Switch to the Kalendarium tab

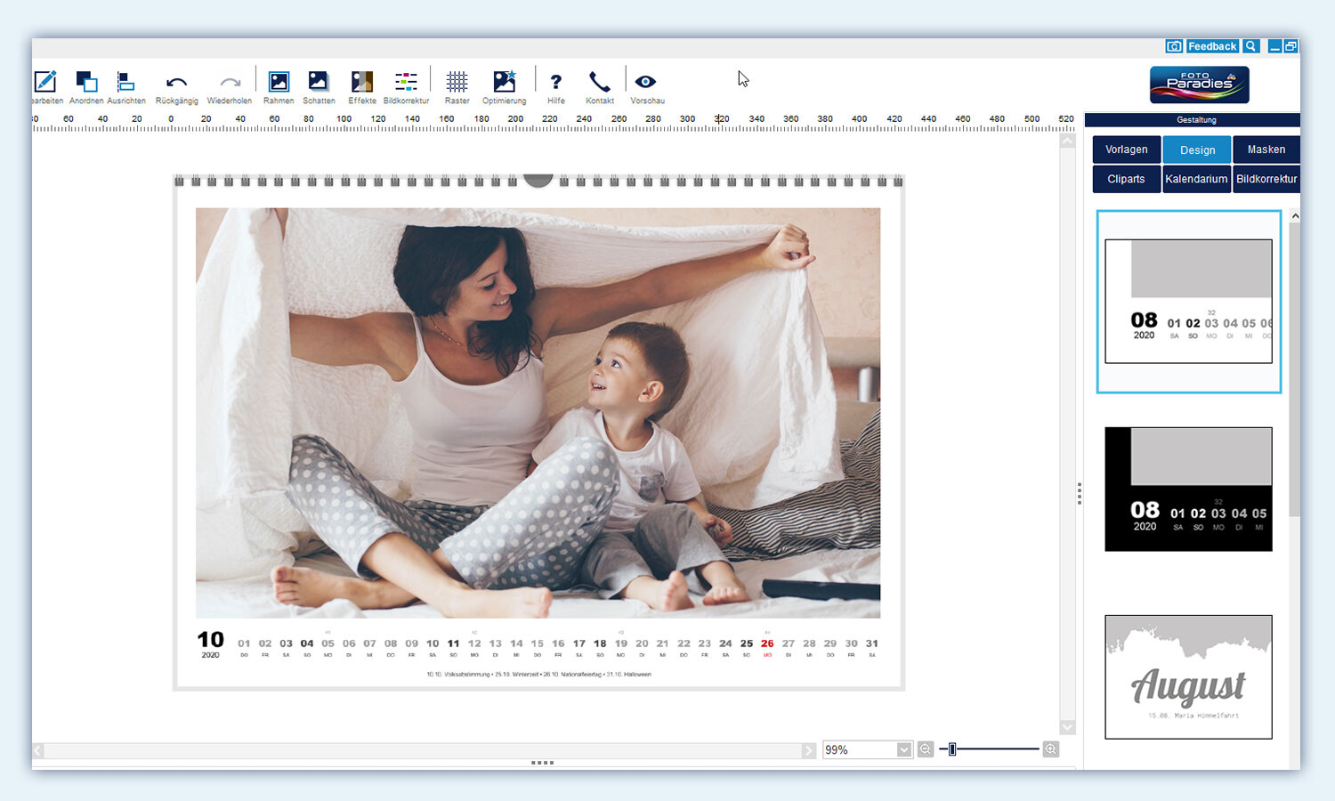point(1196,179)
